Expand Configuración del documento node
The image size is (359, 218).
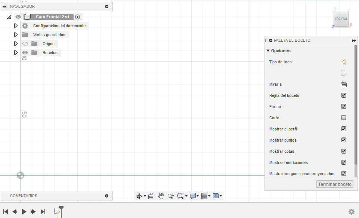[x=16, y=26]
